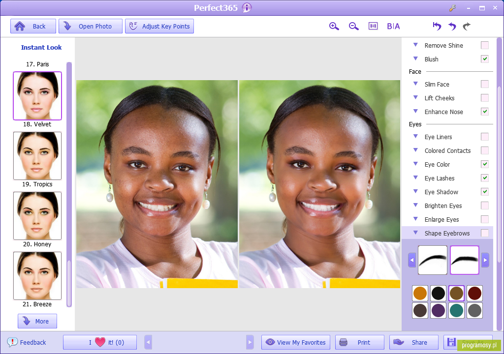Enable the Slim Face checkbox
Viewport: 504px width, 354px height.
(485, 84)
